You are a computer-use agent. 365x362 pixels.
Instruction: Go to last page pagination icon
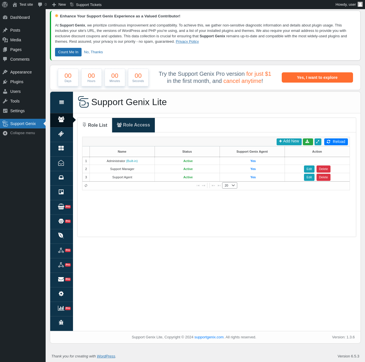(x=219, y=185)
